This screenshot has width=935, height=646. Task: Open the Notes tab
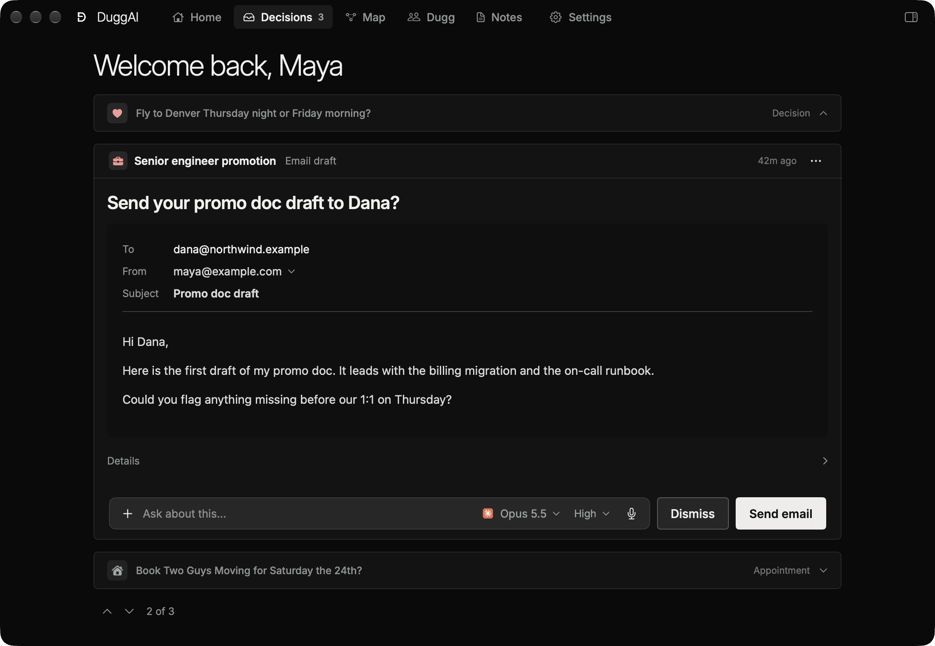pos(499,17)
